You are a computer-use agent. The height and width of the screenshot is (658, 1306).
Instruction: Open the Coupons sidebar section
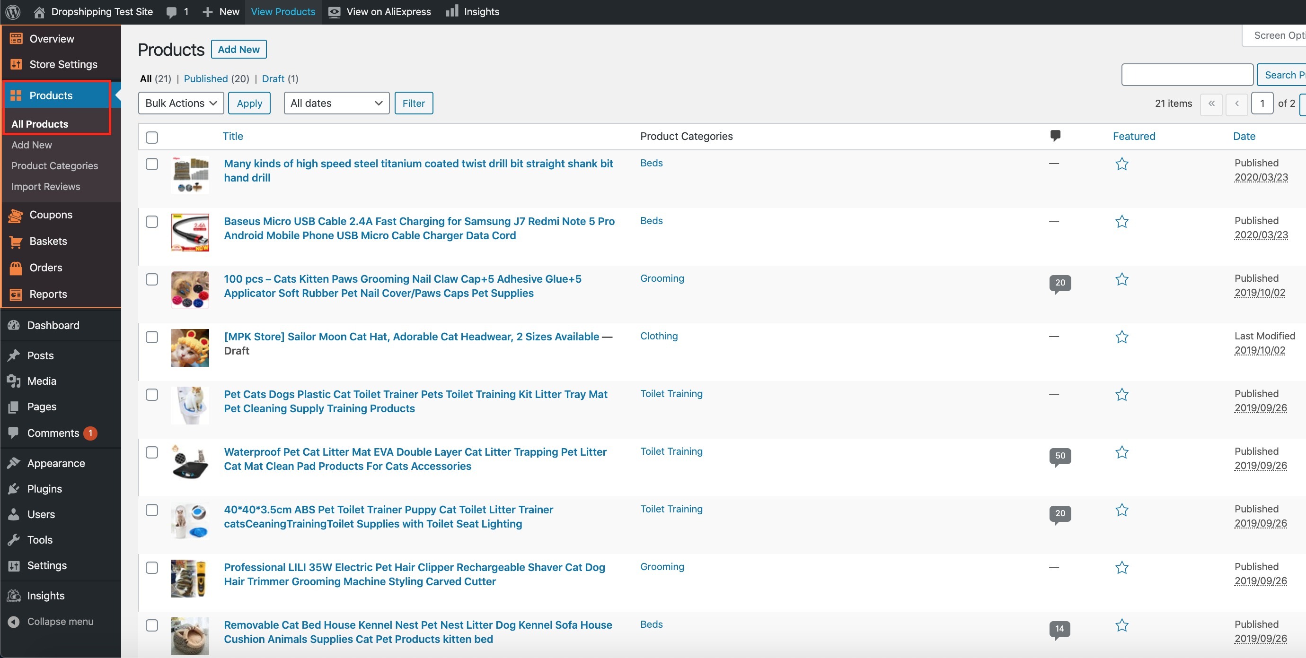(50, 215)
